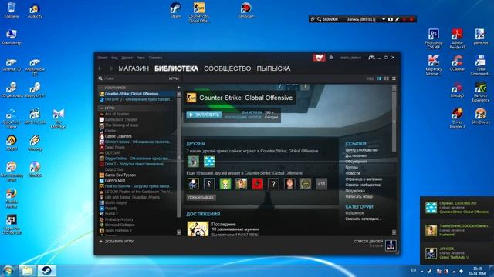494x277 pixels.
Task: Open Big Picture mode via controller icon
Action: click(371, 58)
